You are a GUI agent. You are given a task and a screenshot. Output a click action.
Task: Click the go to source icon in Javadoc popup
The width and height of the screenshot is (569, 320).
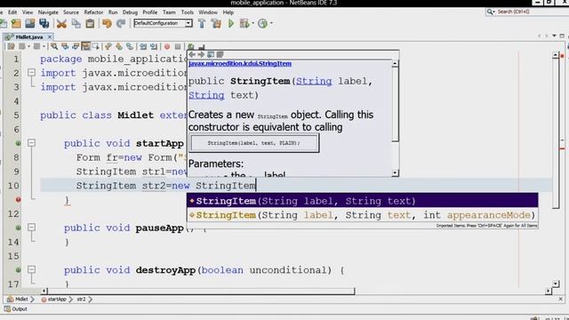click(220, 54)
